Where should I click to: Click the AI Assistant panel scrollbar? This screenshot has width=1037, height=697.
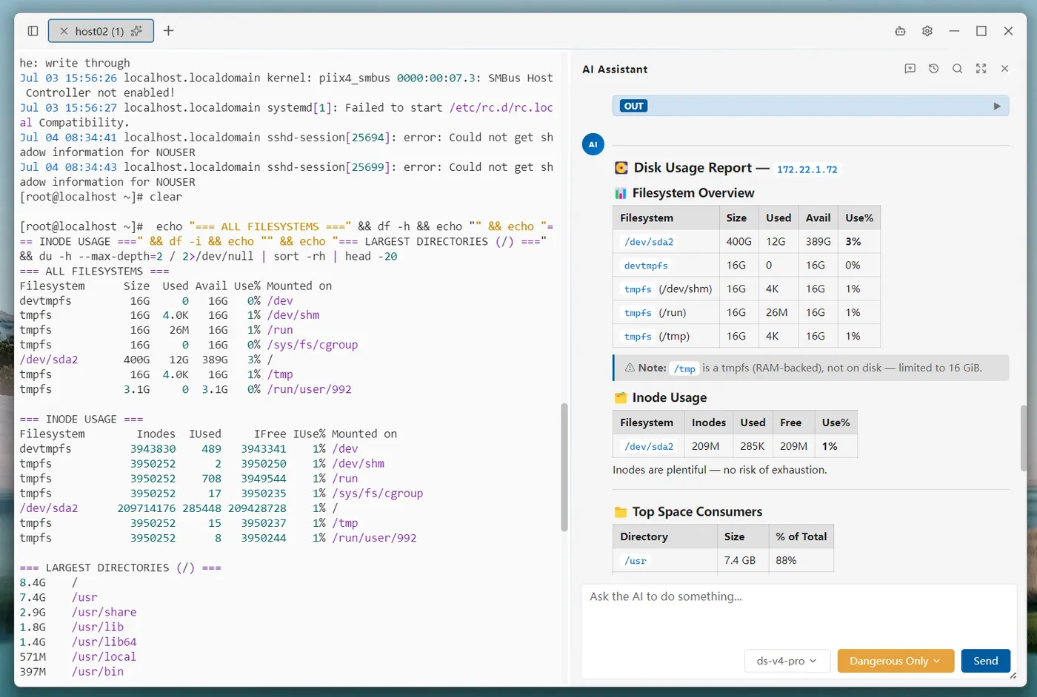coord(1024,438)
